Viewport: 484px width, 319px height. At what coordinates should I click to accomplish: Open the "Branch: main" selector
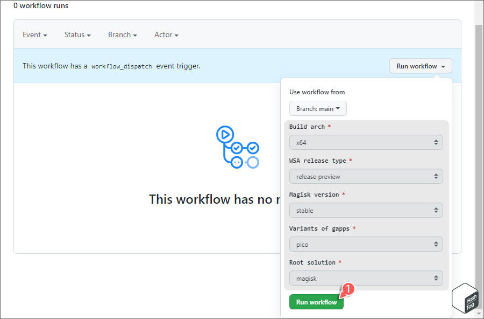tap(318, 108)
